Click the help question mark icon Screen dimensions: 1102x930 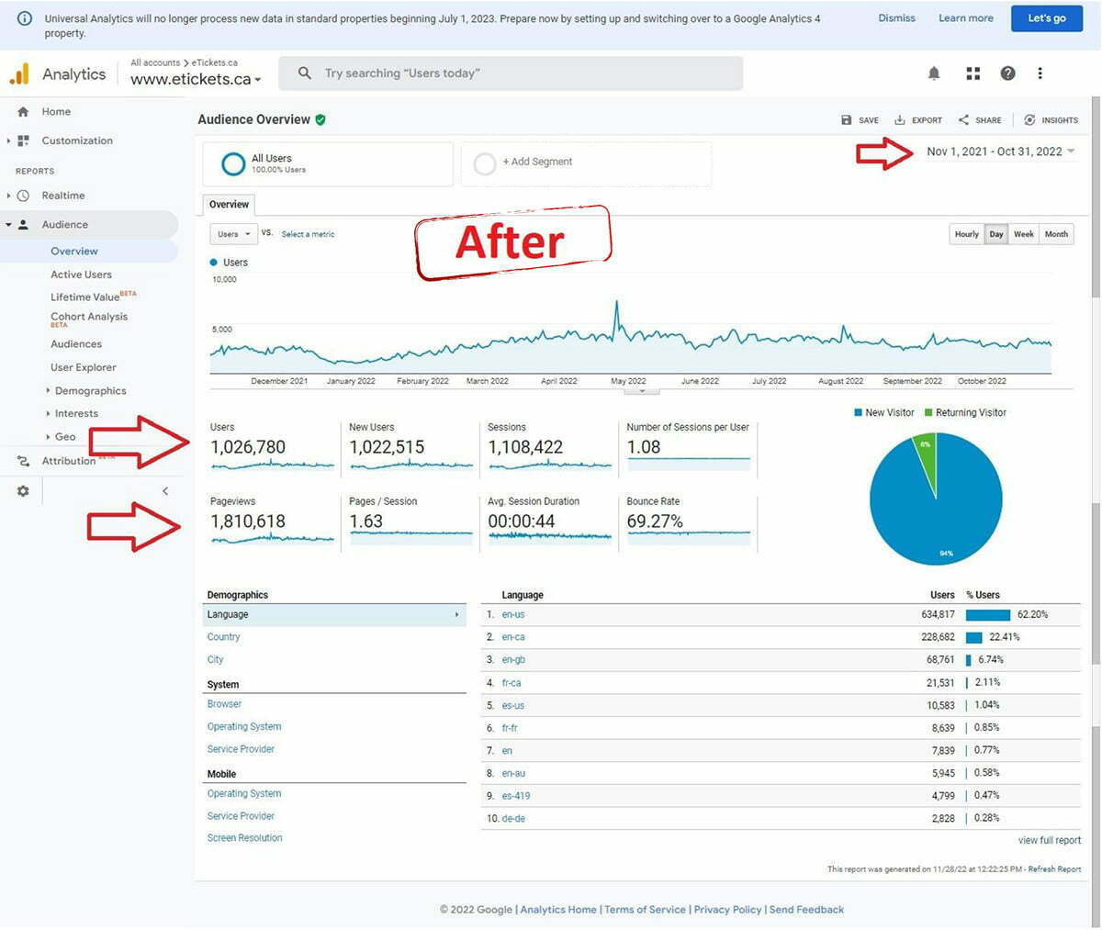(x=1007, y=73)
